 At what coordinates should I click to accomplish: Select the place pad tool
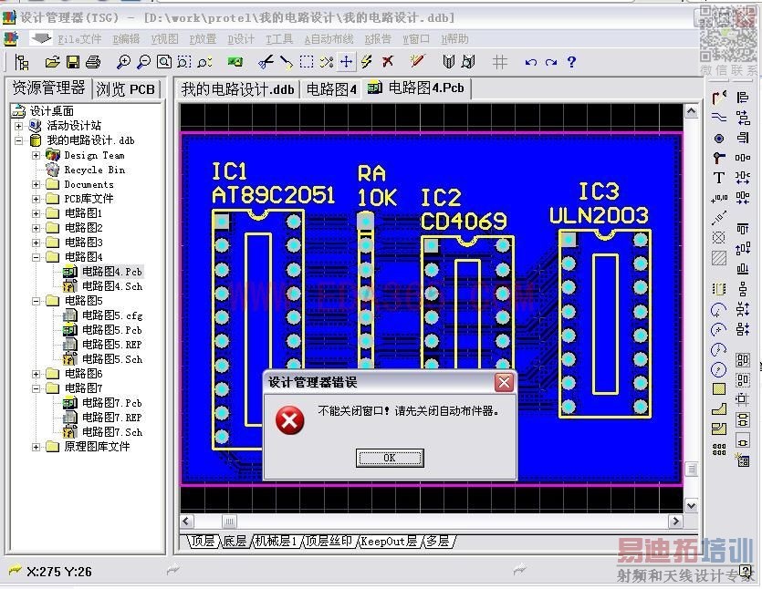pyautogui.click(x=719, y=139)
